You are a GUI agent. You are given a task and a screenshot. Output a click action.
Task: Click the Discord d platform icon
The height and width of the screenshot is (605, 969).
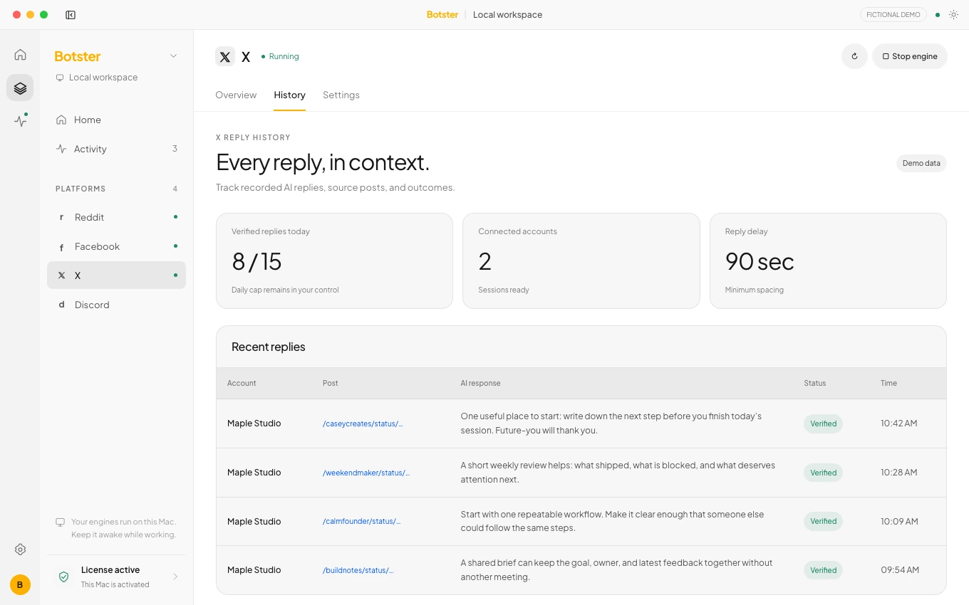[61, 305]
